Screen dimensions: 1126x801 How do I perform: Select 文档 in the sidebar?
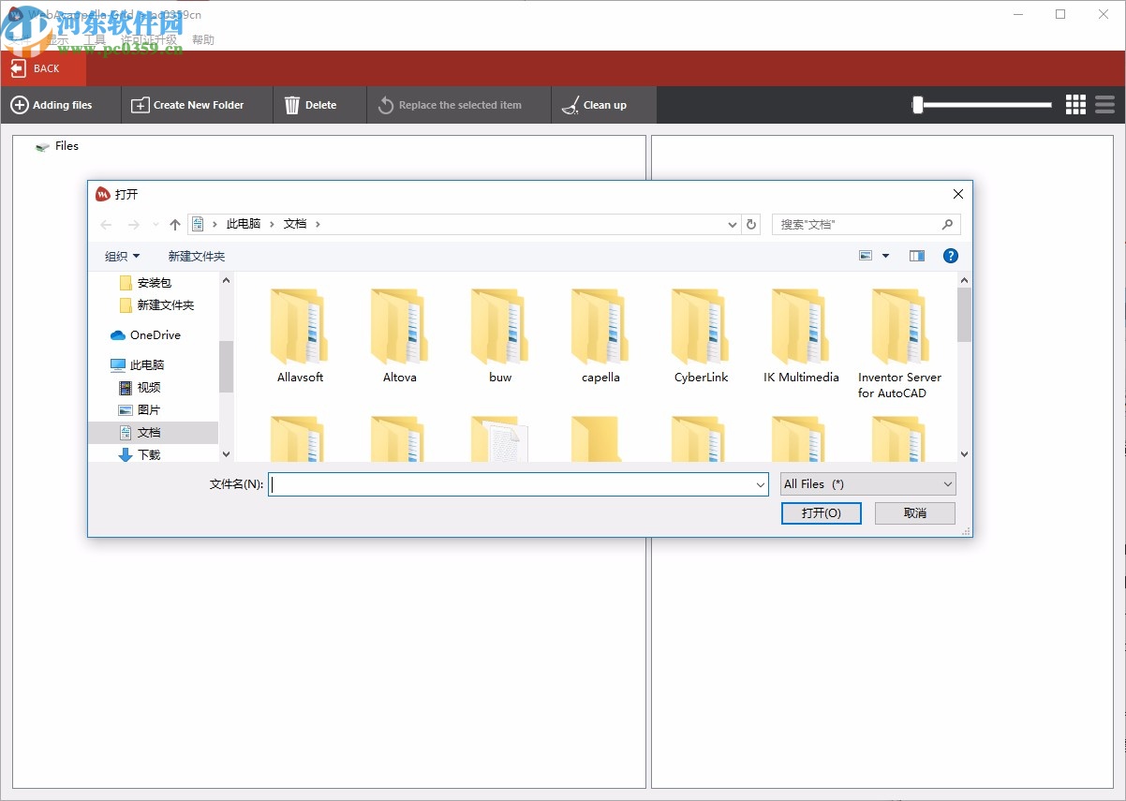(x=153, y=433)
